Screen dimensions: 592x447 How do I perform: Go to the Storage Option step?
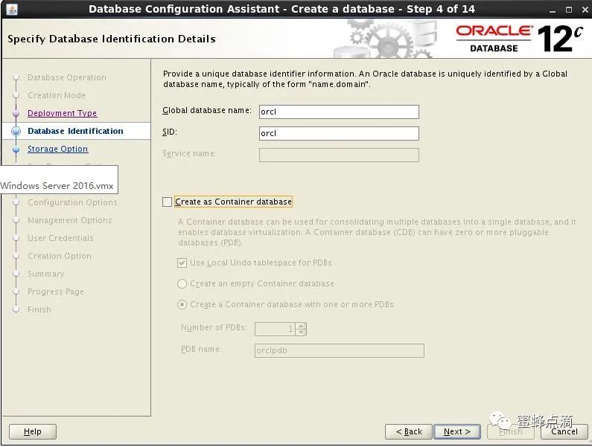point(58,149)
